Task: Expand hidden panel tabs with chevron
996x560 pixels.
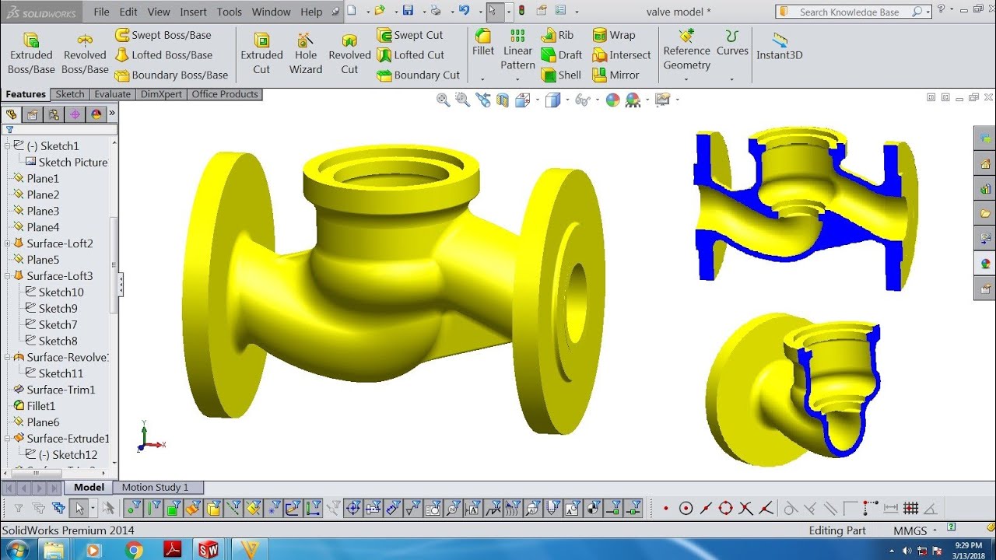Action: click(x=111, y=114)
